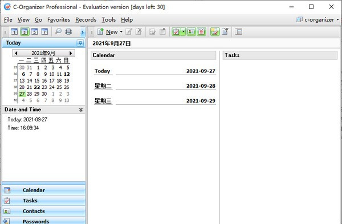342x224 pixels.
Task: Click the filter records icon
Action: click(x=225, y=32)
